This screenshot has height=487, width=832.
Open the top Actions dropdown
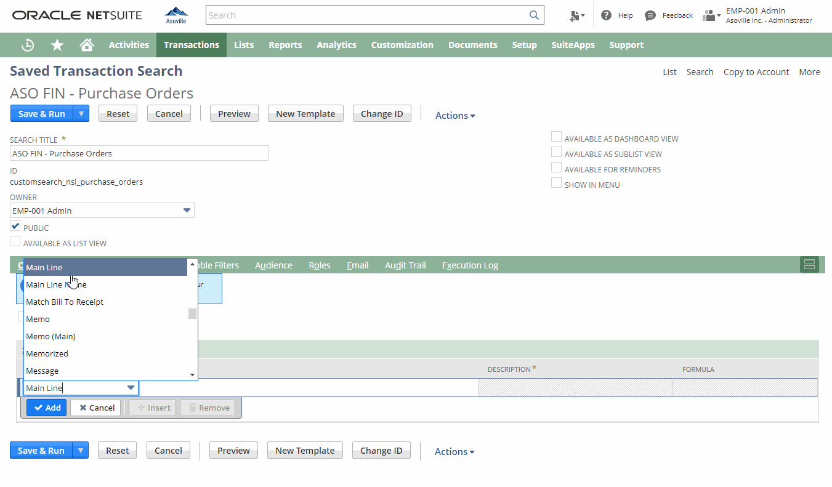pyautogui.click(x=455, y=115)
